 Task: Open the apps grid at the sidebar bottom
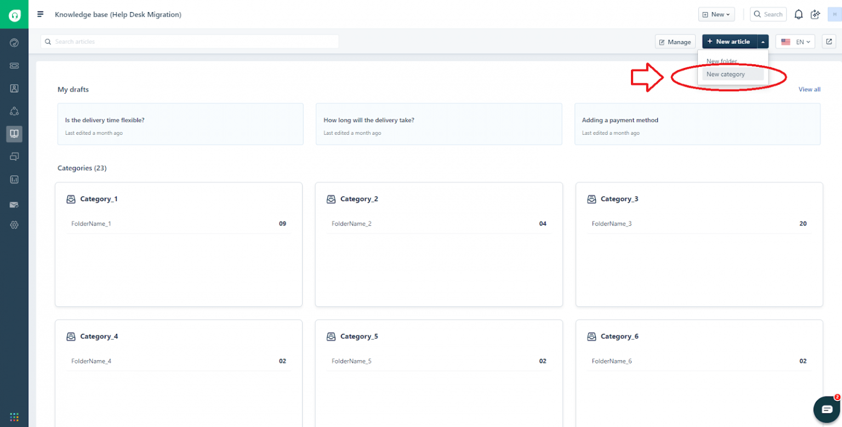pyautogui.click(x=14, y=417)
